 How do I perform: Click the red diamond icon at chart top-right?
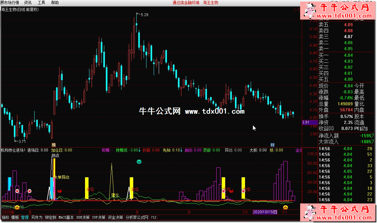click(x=295, y=10)
